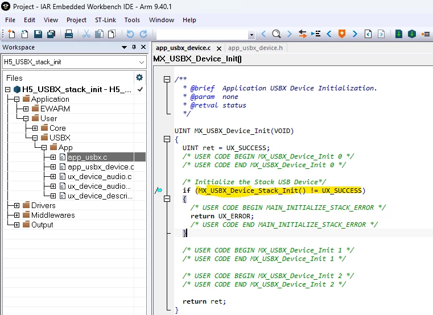The height and width of the screenshot is (315, 433).
Task: Open the ST-Link menu
Action: [105, 20]
